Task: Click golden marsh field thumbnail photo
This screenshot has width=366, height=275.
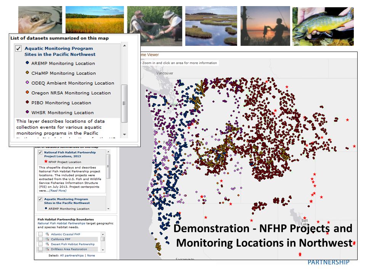Action: pos(95,19)
